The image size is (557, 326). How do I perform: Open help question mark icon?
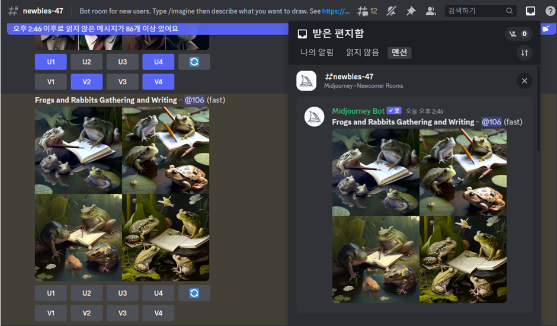550,11
